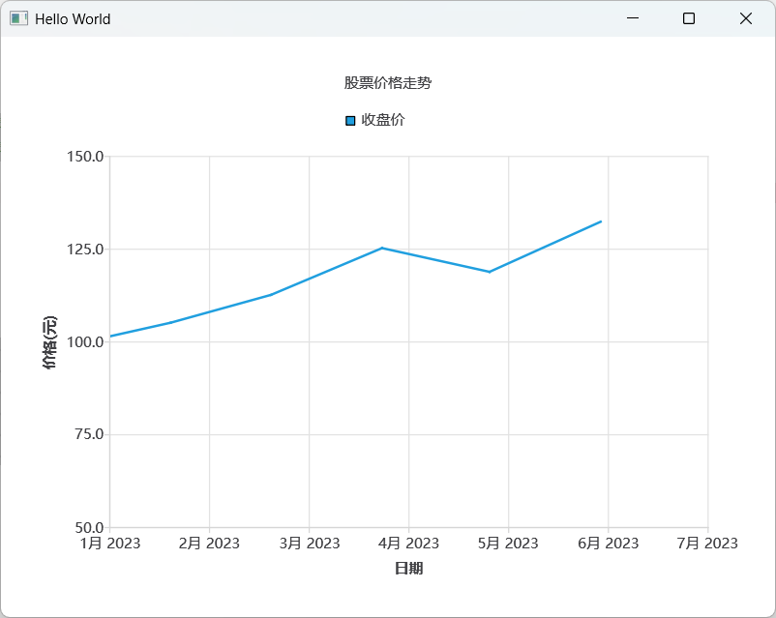Click the Hello World app icon

(18, 18)
